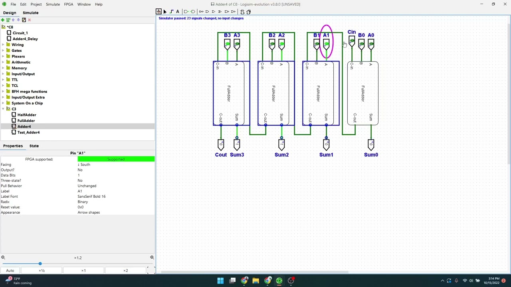
Task: Add a NOT gate from the toolbar
Action: [x=201, y=12]
